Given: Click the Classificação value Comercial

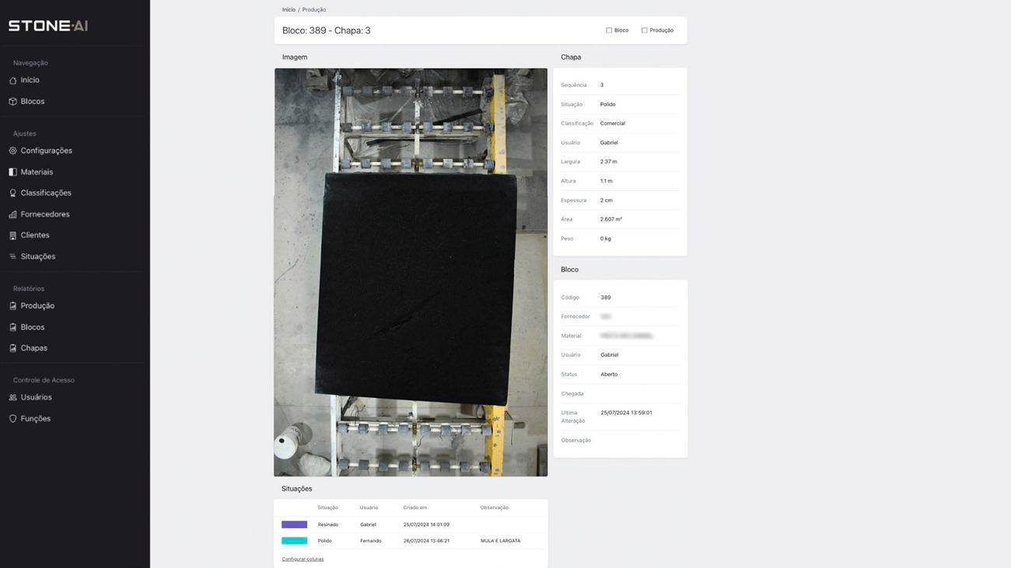Looking at the screenshot, I should click(x=613, y=124).
